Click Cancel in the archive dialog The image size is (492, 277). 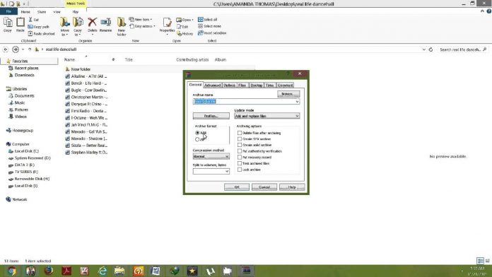pyautogui.click(x=264, y=187)
